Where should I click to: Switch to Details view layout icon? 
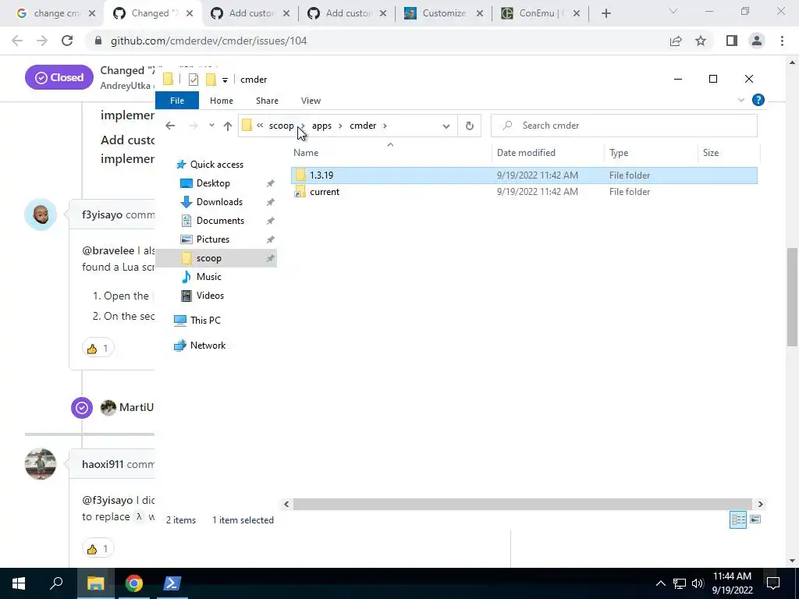pos(738,519)
